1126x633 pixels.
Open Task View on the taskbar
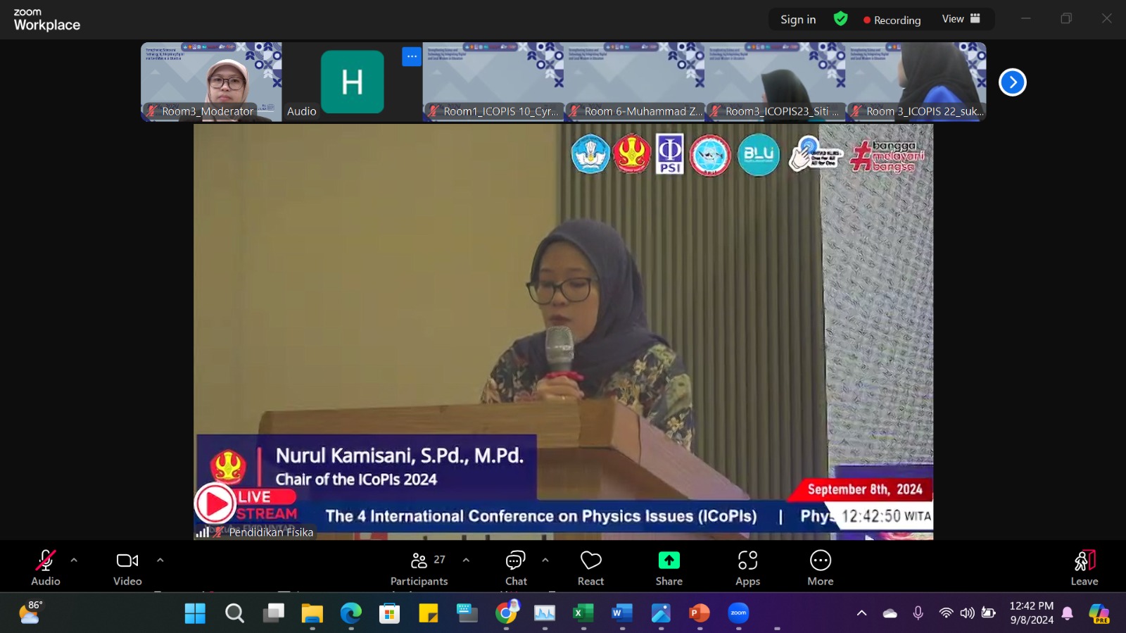[274, 613]
